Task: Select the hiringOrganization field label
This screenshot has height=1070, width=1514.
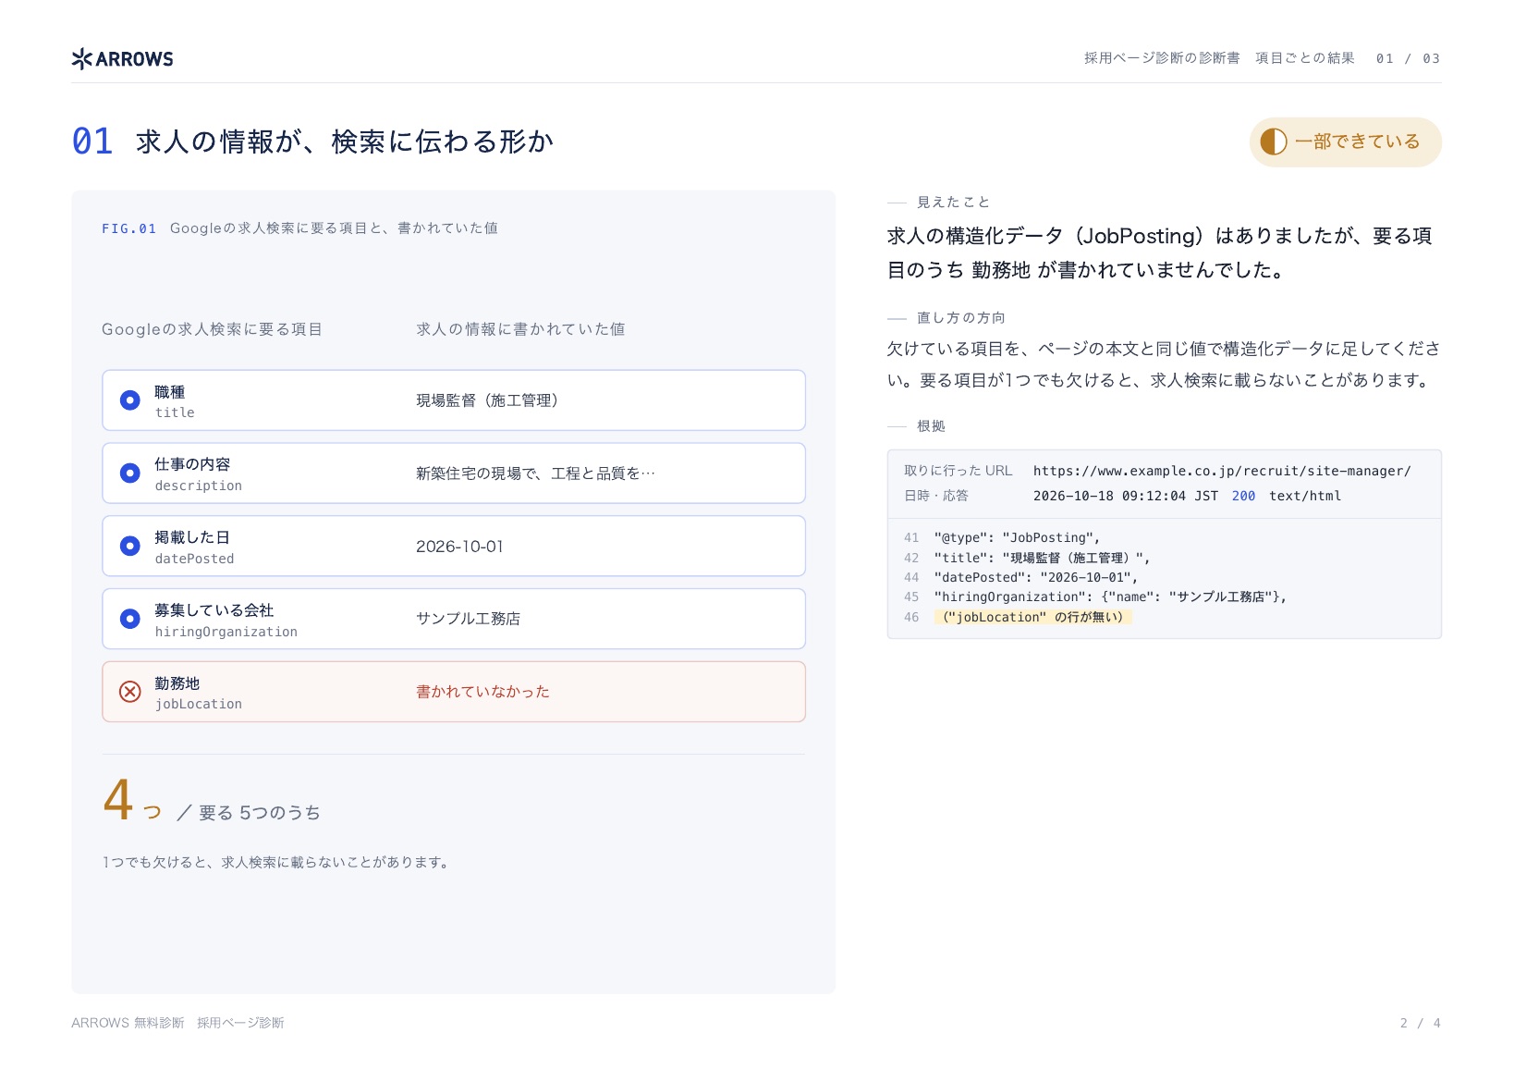Action: click(226, 632)
